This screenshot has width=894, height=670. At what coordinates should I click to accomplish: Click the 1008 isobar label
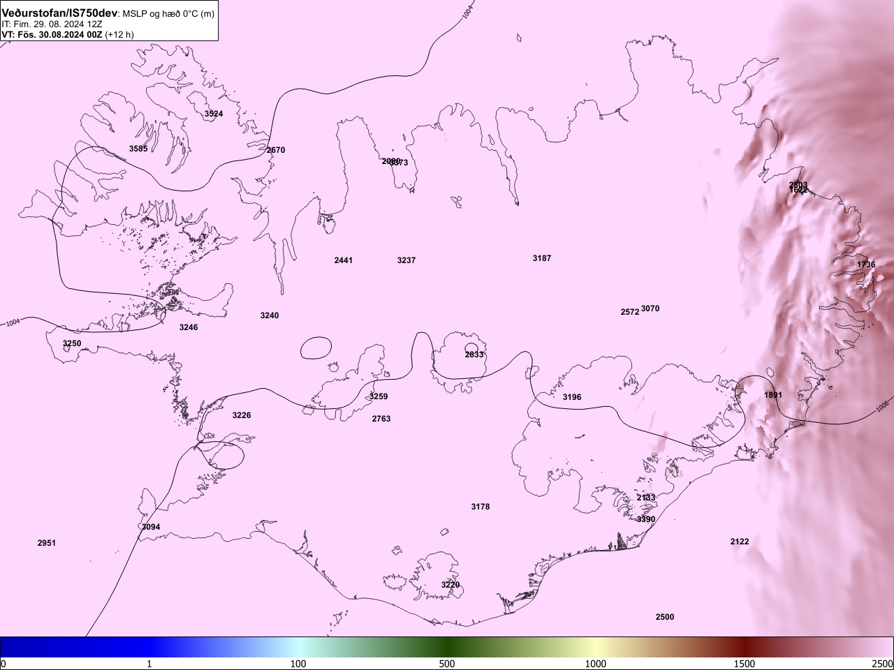(882, 405)
